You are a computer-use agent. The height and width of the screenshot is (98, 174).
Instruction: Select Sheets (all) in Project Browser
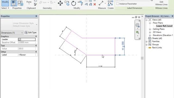click(157, 38)
